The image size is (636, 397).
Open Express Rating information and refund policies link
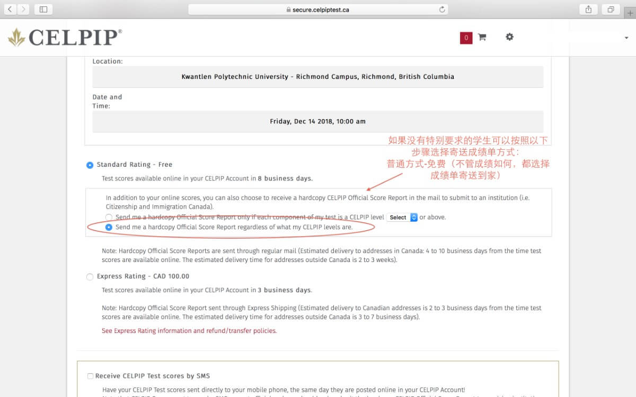click(x=189, y=331)
